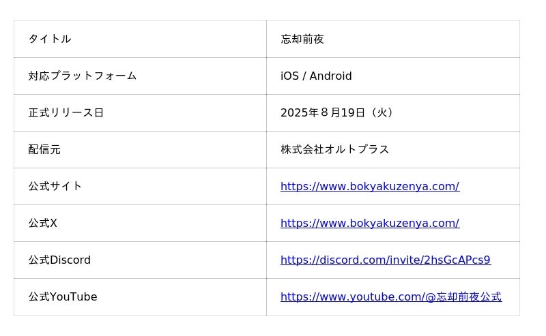
Task: Click the 株式会社 text in publisher cell
Action: point(302,149)
